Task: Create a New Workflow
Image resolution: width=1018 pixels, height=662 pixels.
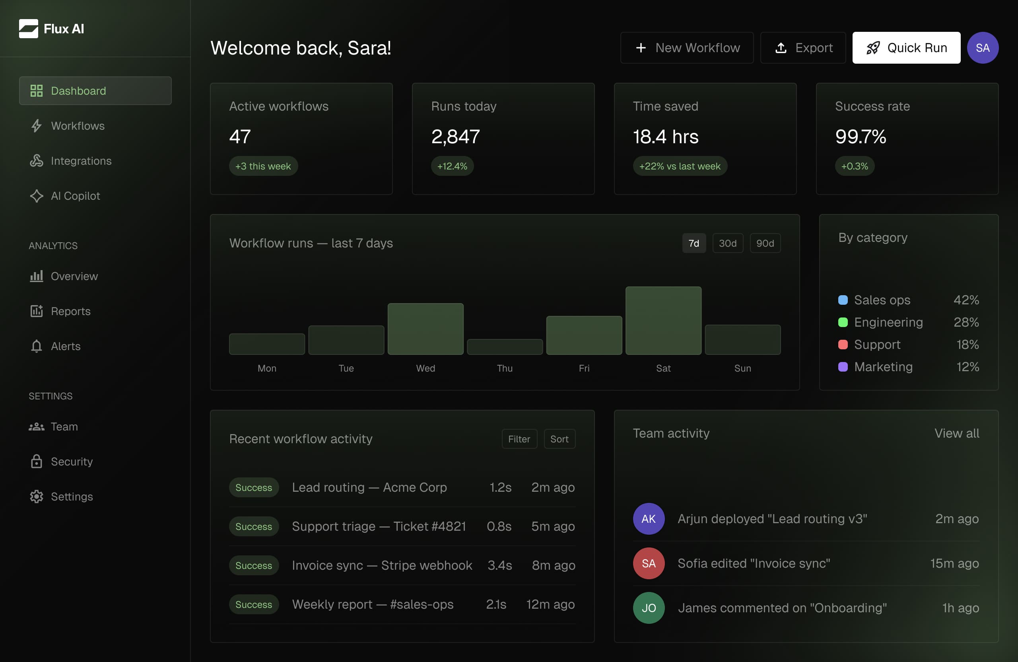Action: coord(687,47)
